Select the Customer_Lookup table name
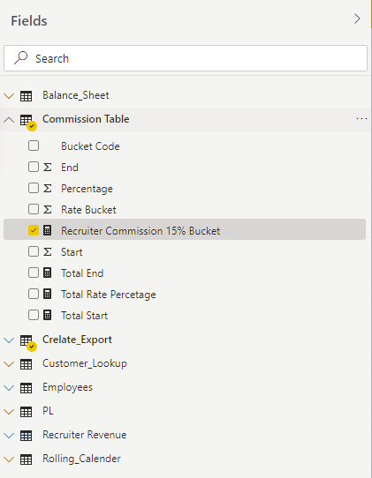 (85, 363)
